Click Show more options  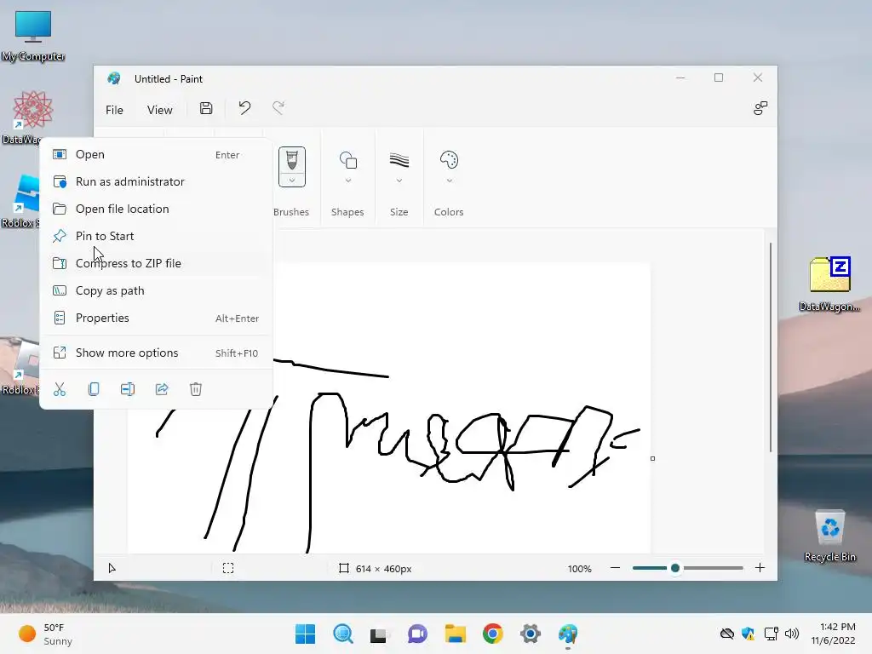point(157,353)
